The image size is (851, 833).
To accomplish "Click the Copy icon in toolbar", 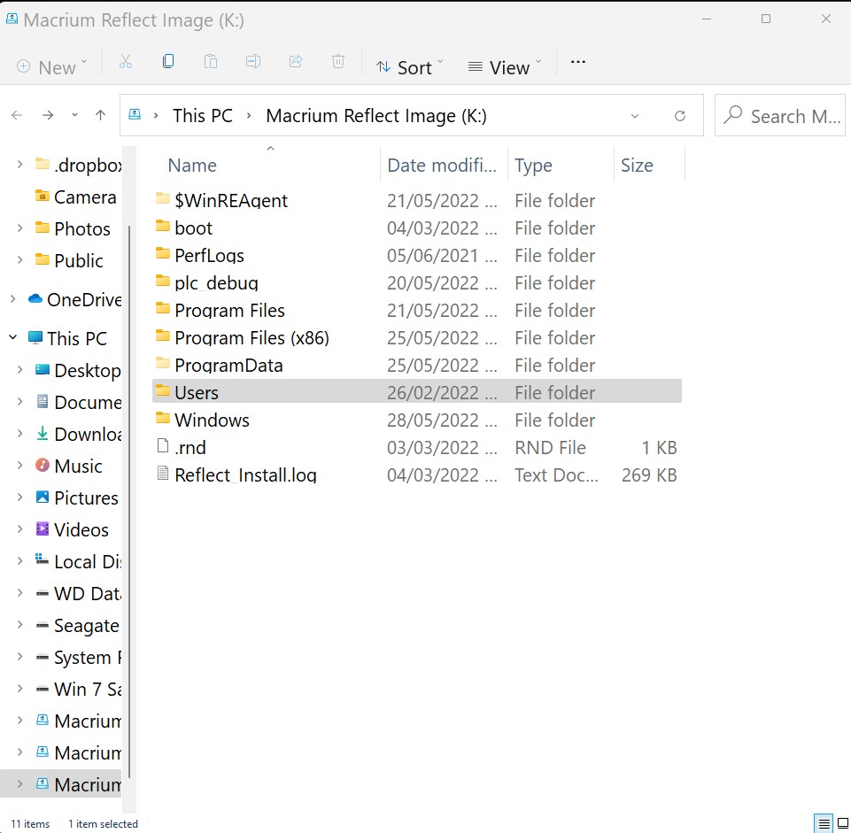I will coord(168,62).
